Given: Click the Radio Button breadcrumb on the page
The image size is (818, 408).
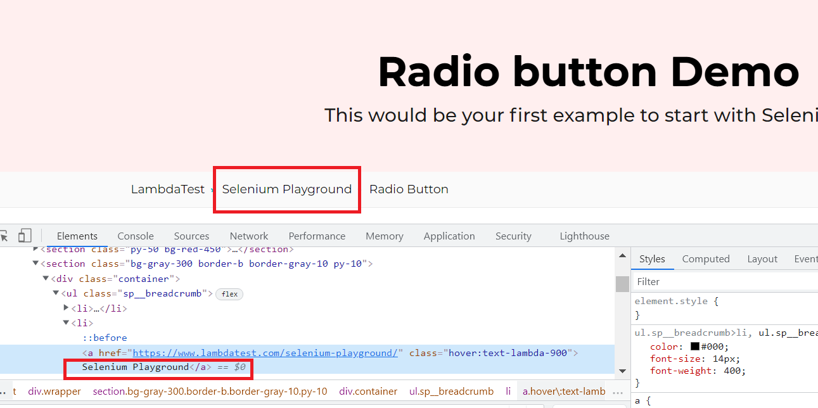Looking at the screenshot, I should tap(409, 189).
